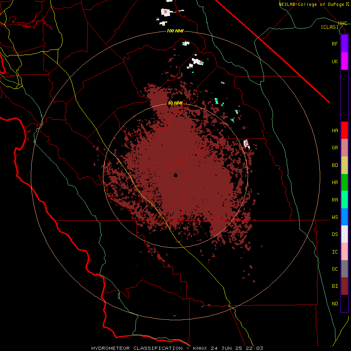Click the BD legend label
The height and width of the screenshot is (351, 351).
tap(335, 165)
